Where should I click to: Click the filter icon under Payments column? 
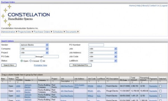[151, 81]
